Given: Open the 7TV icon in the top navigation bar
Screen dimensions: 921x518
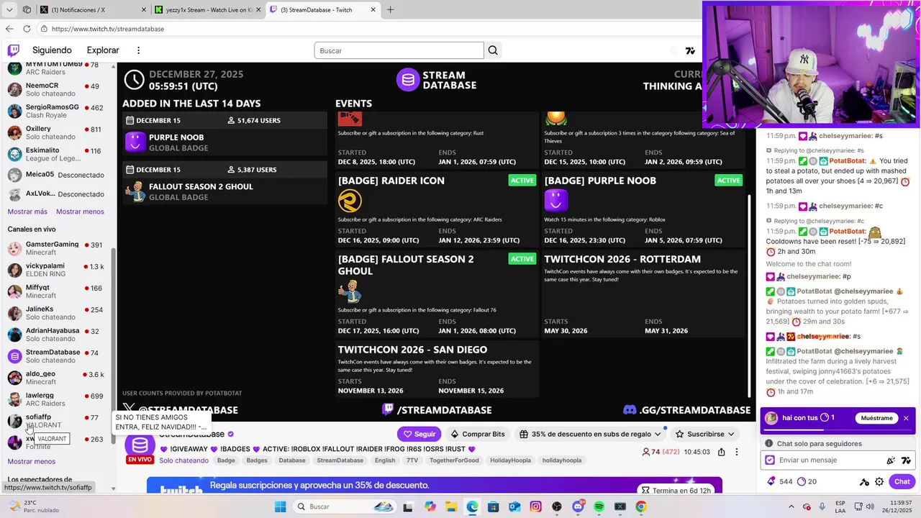Looking at the screenshot, I should click(690, 51).
